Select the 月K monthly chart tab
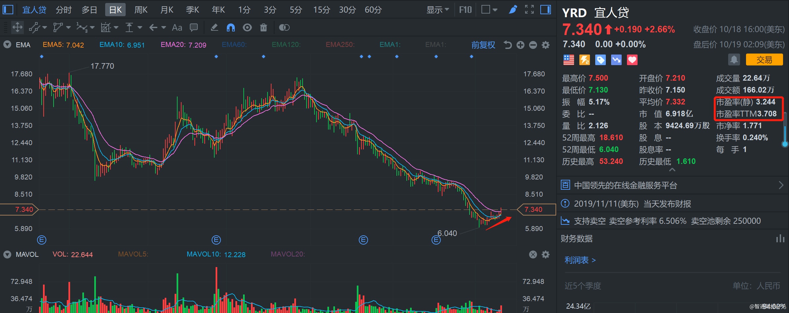This screenshot has height=313, width=789. (167, 10)
